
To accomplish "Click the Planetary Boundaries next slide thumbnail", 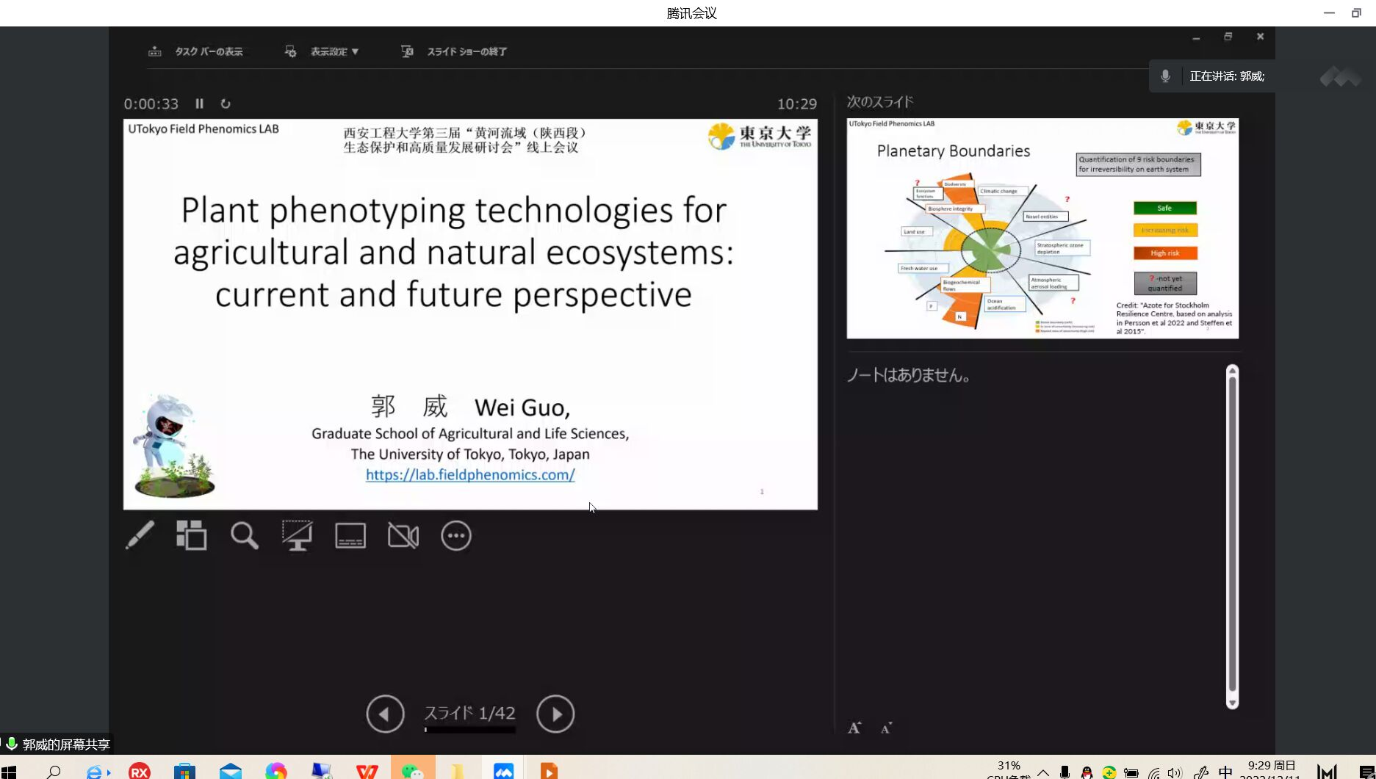I will (x=1042, y=228).
